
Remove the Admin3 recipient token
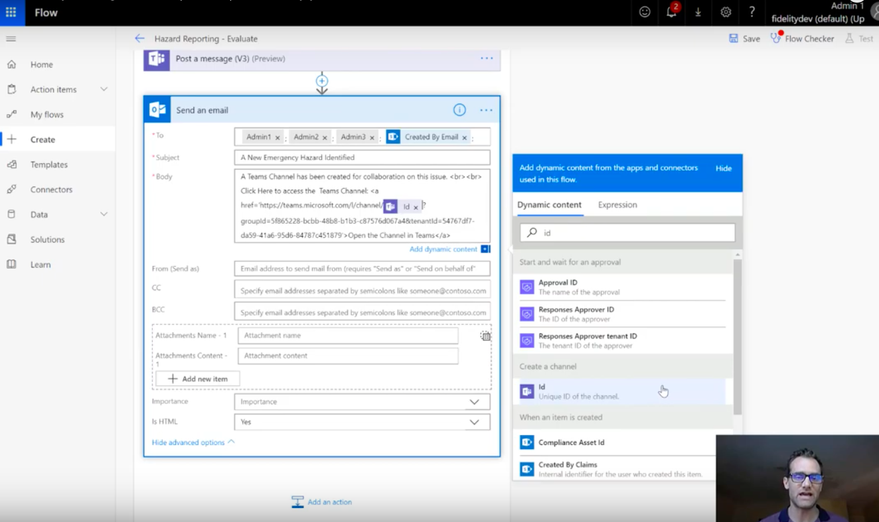pos(372,138)
